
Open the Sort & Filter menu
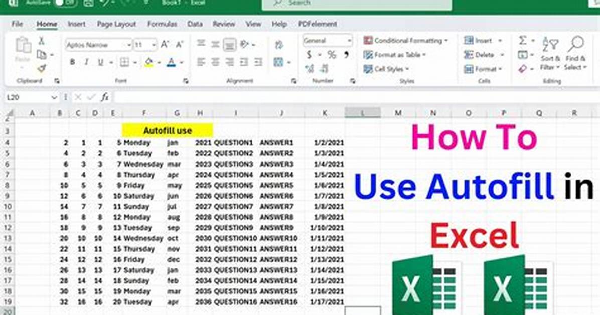[x=550, y=54]
